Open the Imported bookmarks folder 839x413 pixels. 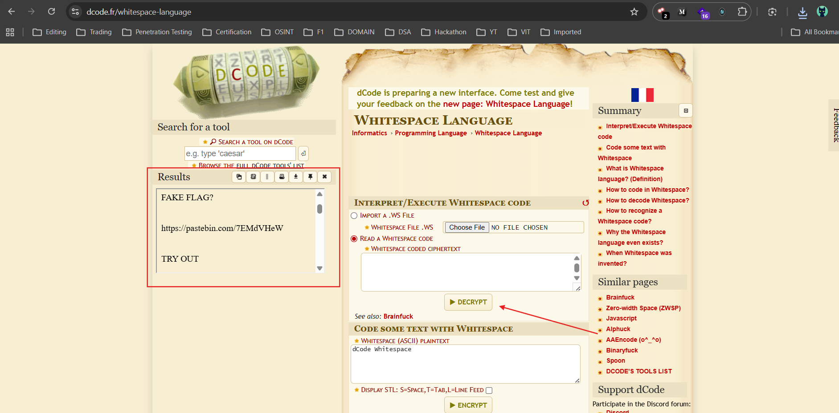click(561, 32)
